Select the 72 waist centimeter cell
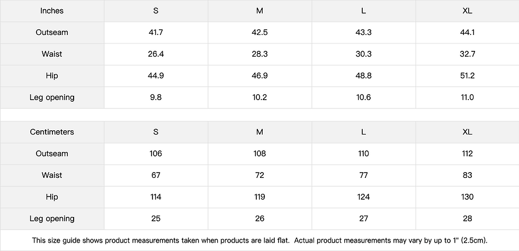This screenshot has width=519, height=251. 259,175
